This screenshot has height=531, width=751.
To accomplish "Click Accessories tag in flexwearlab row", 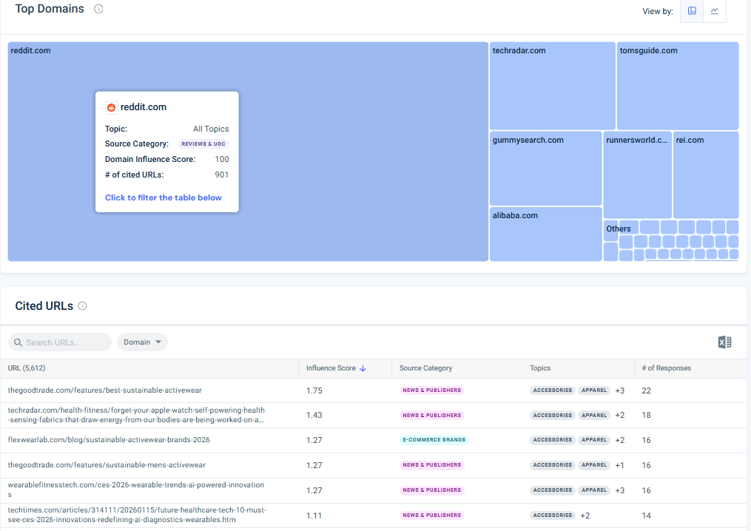I will point(552,439).
